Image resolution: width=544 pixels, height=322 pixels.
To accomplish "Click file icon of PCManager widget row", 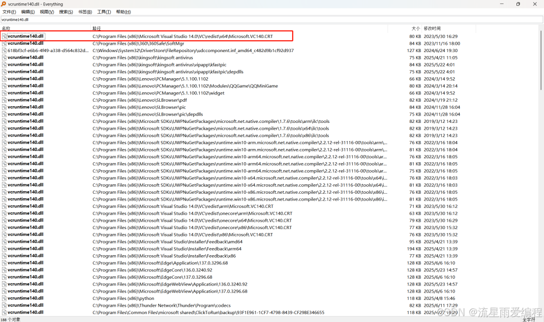I will (4, 93).
